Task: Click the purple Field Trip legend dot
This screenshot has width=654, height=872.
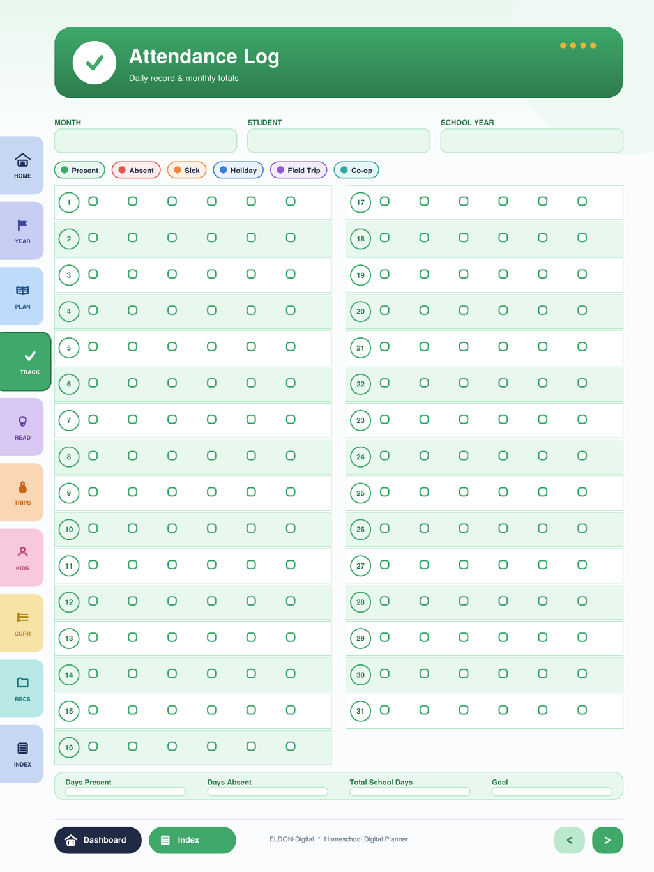Action: coord(280,170)
